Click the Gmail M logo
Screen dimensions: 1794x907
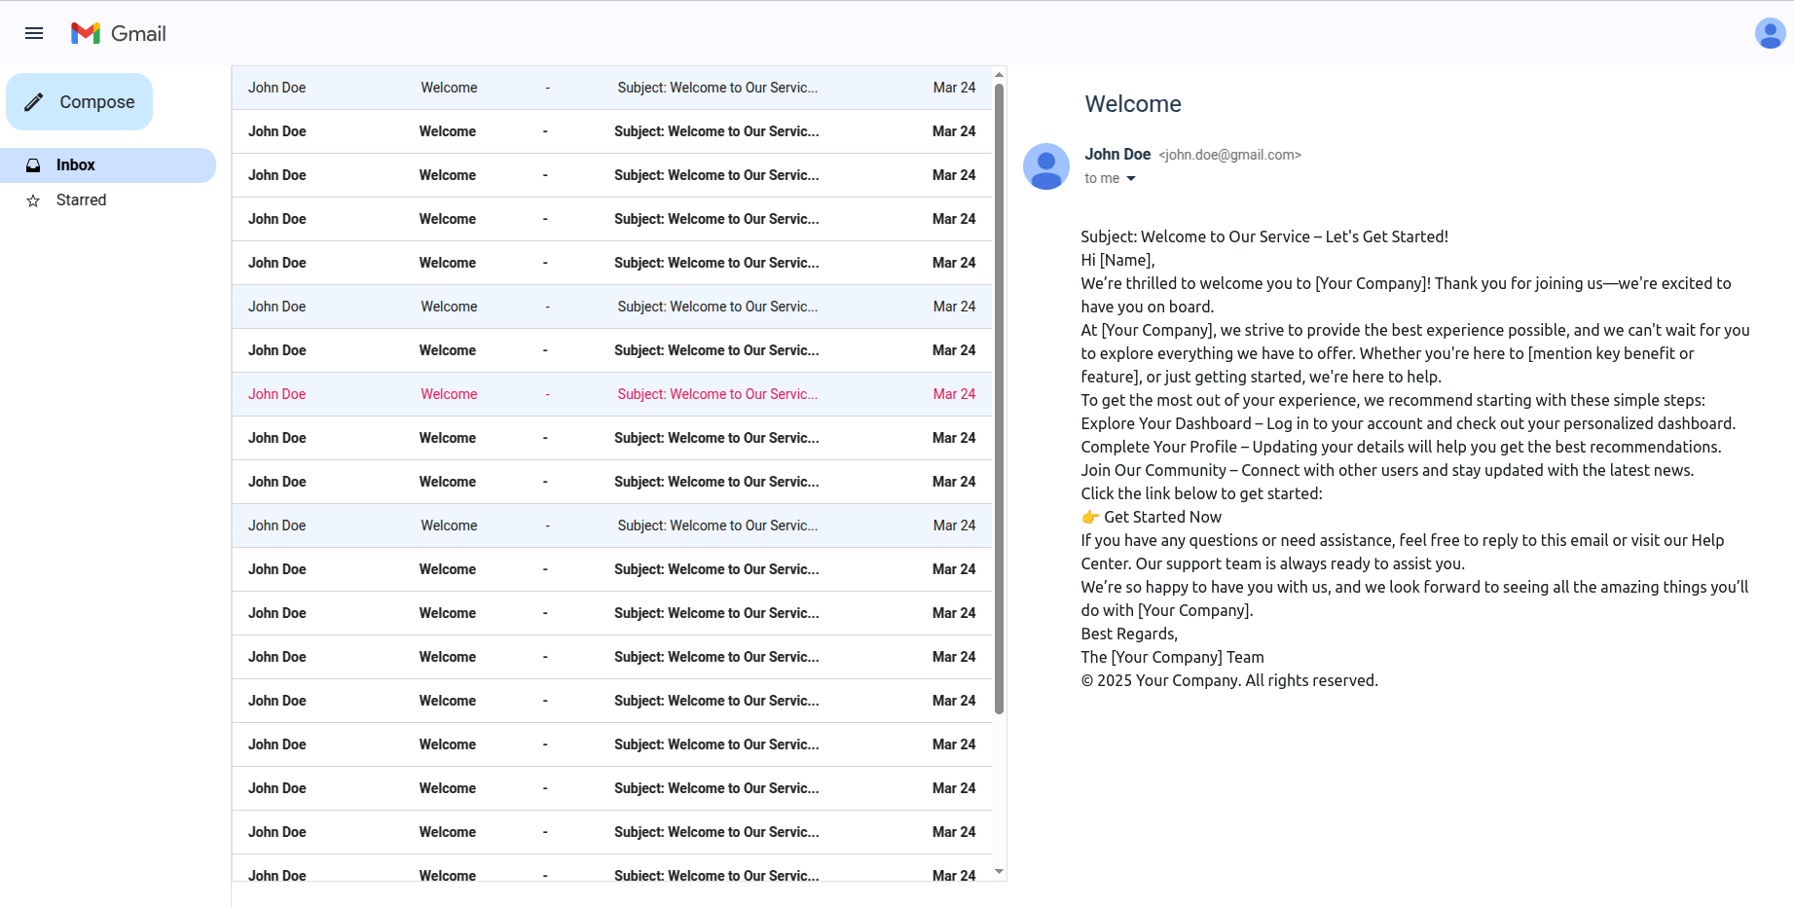86,33
